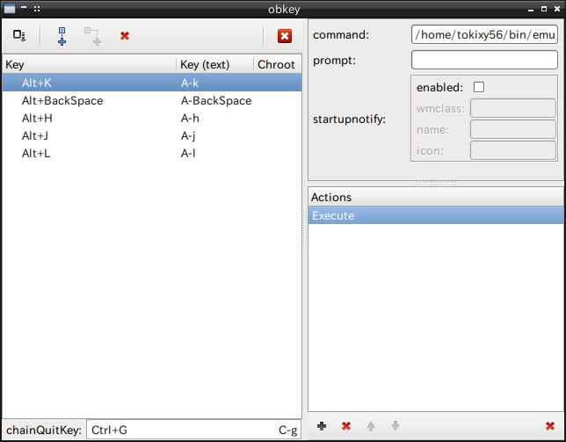The height and width of the screenshot is (442, 566).
Task: Click the disabled icon field
Action: click(x=513, y=150)
